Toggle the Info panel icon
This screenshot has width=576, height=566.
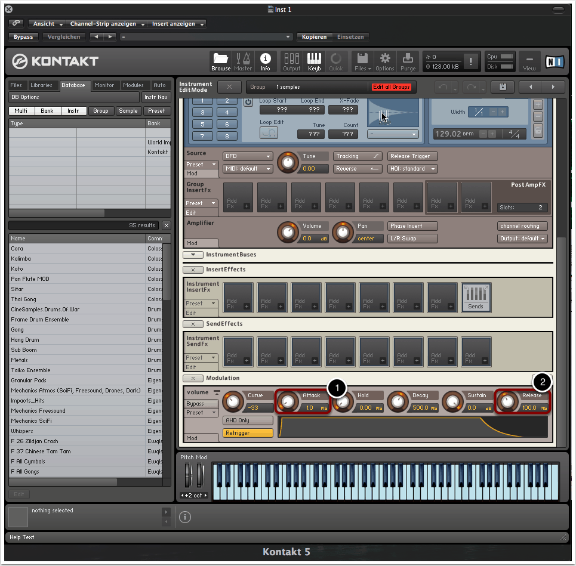(x=266, y=61)
